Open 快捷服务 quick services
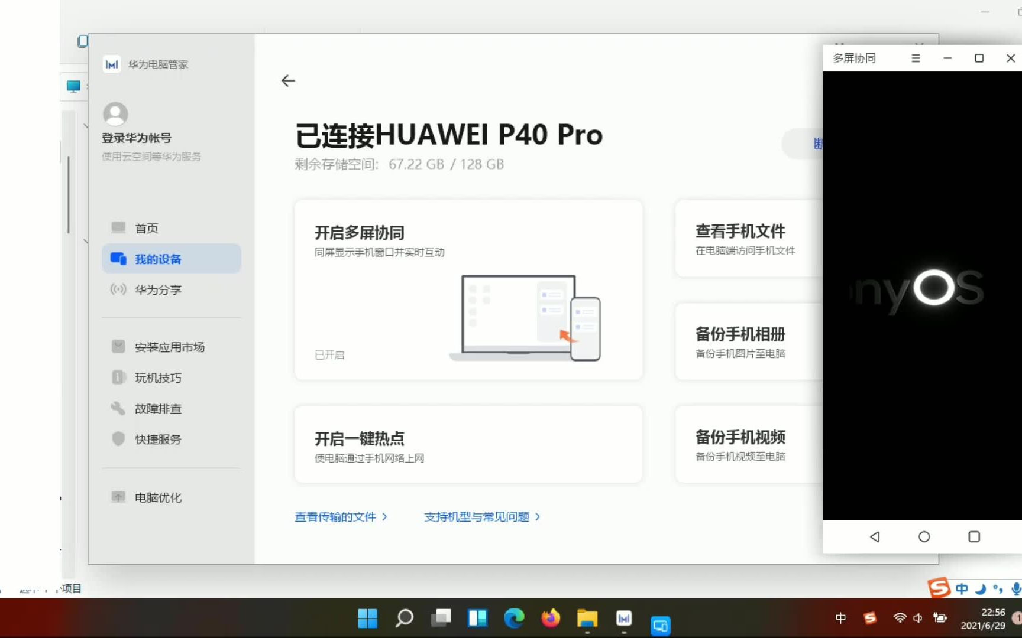 [159, 439]
